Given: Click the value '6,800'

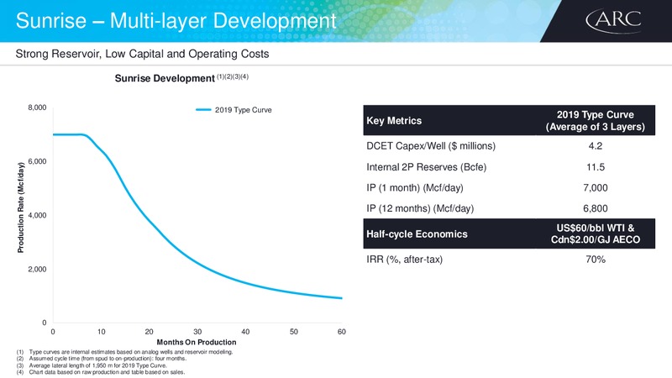Looking at the screenshot, I should [x=596, y=208].
